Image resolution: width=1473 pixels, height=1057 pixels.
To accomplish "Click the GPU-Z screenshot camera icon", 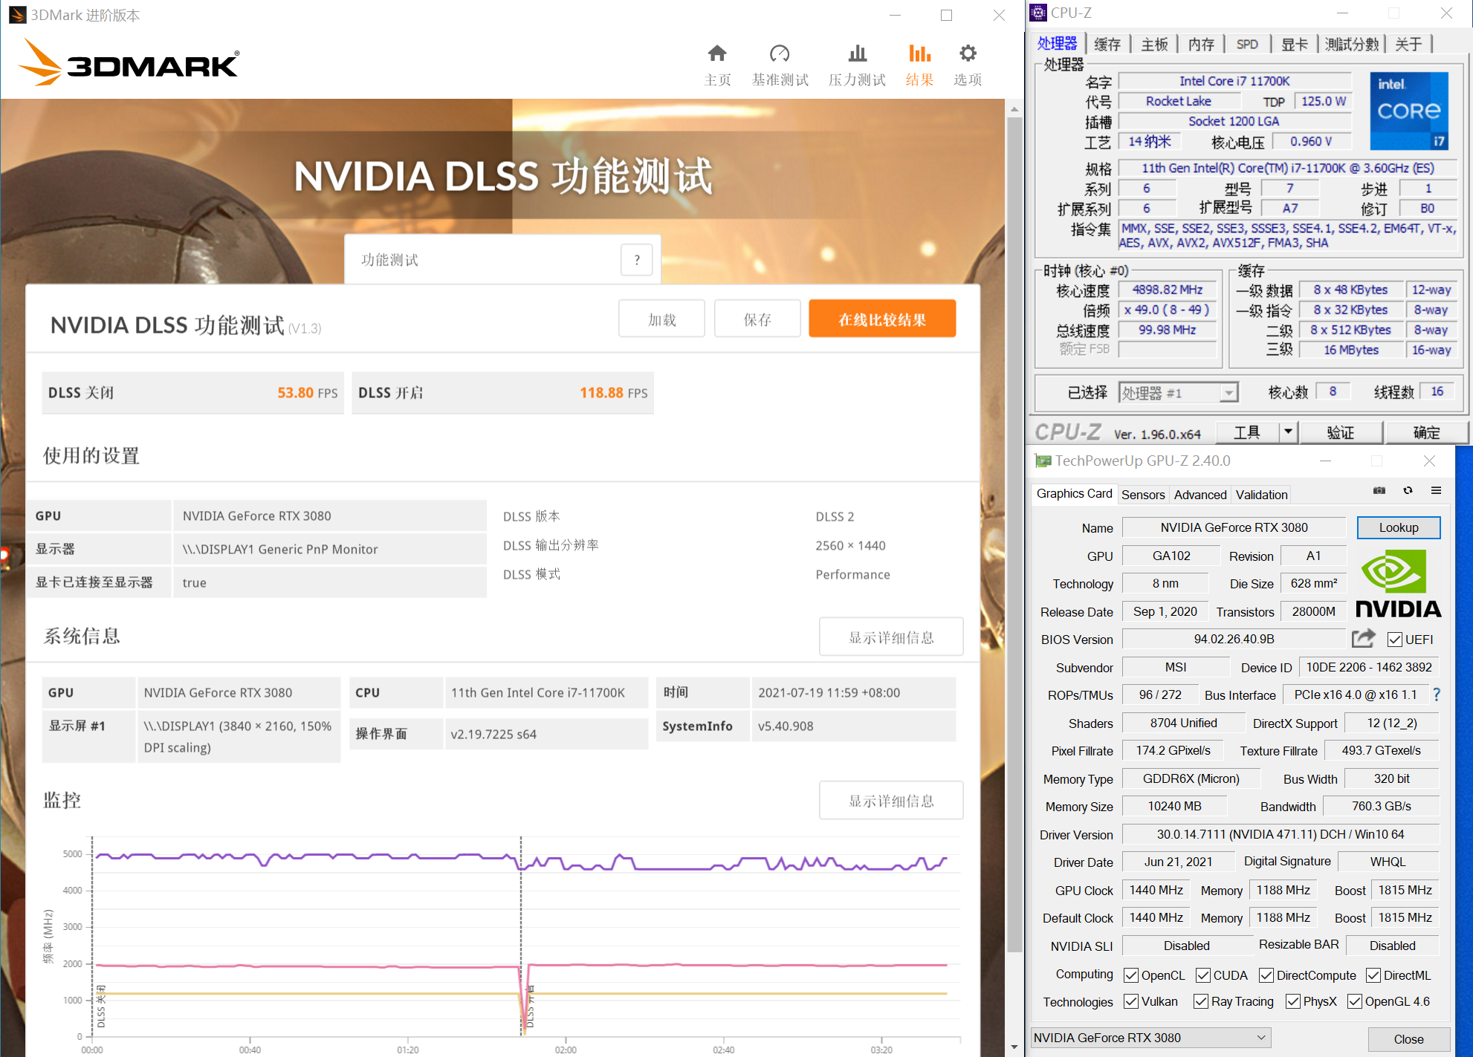I will 1379,491.
